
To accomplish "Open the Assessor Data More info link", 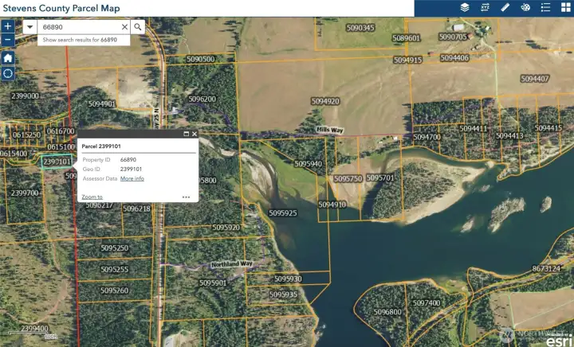I will [x=132, y=178].
